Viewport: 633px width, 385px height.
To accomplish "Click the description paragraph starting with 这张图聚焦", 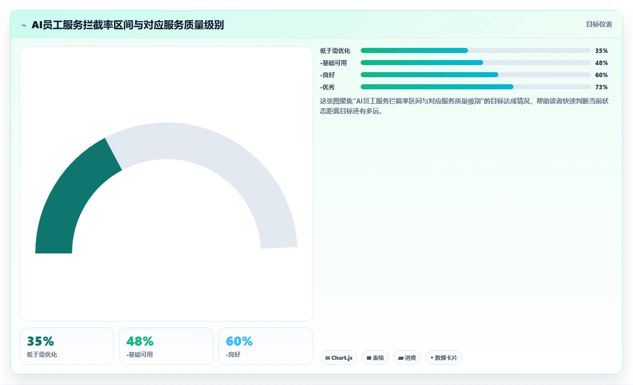I will point(465,106).
